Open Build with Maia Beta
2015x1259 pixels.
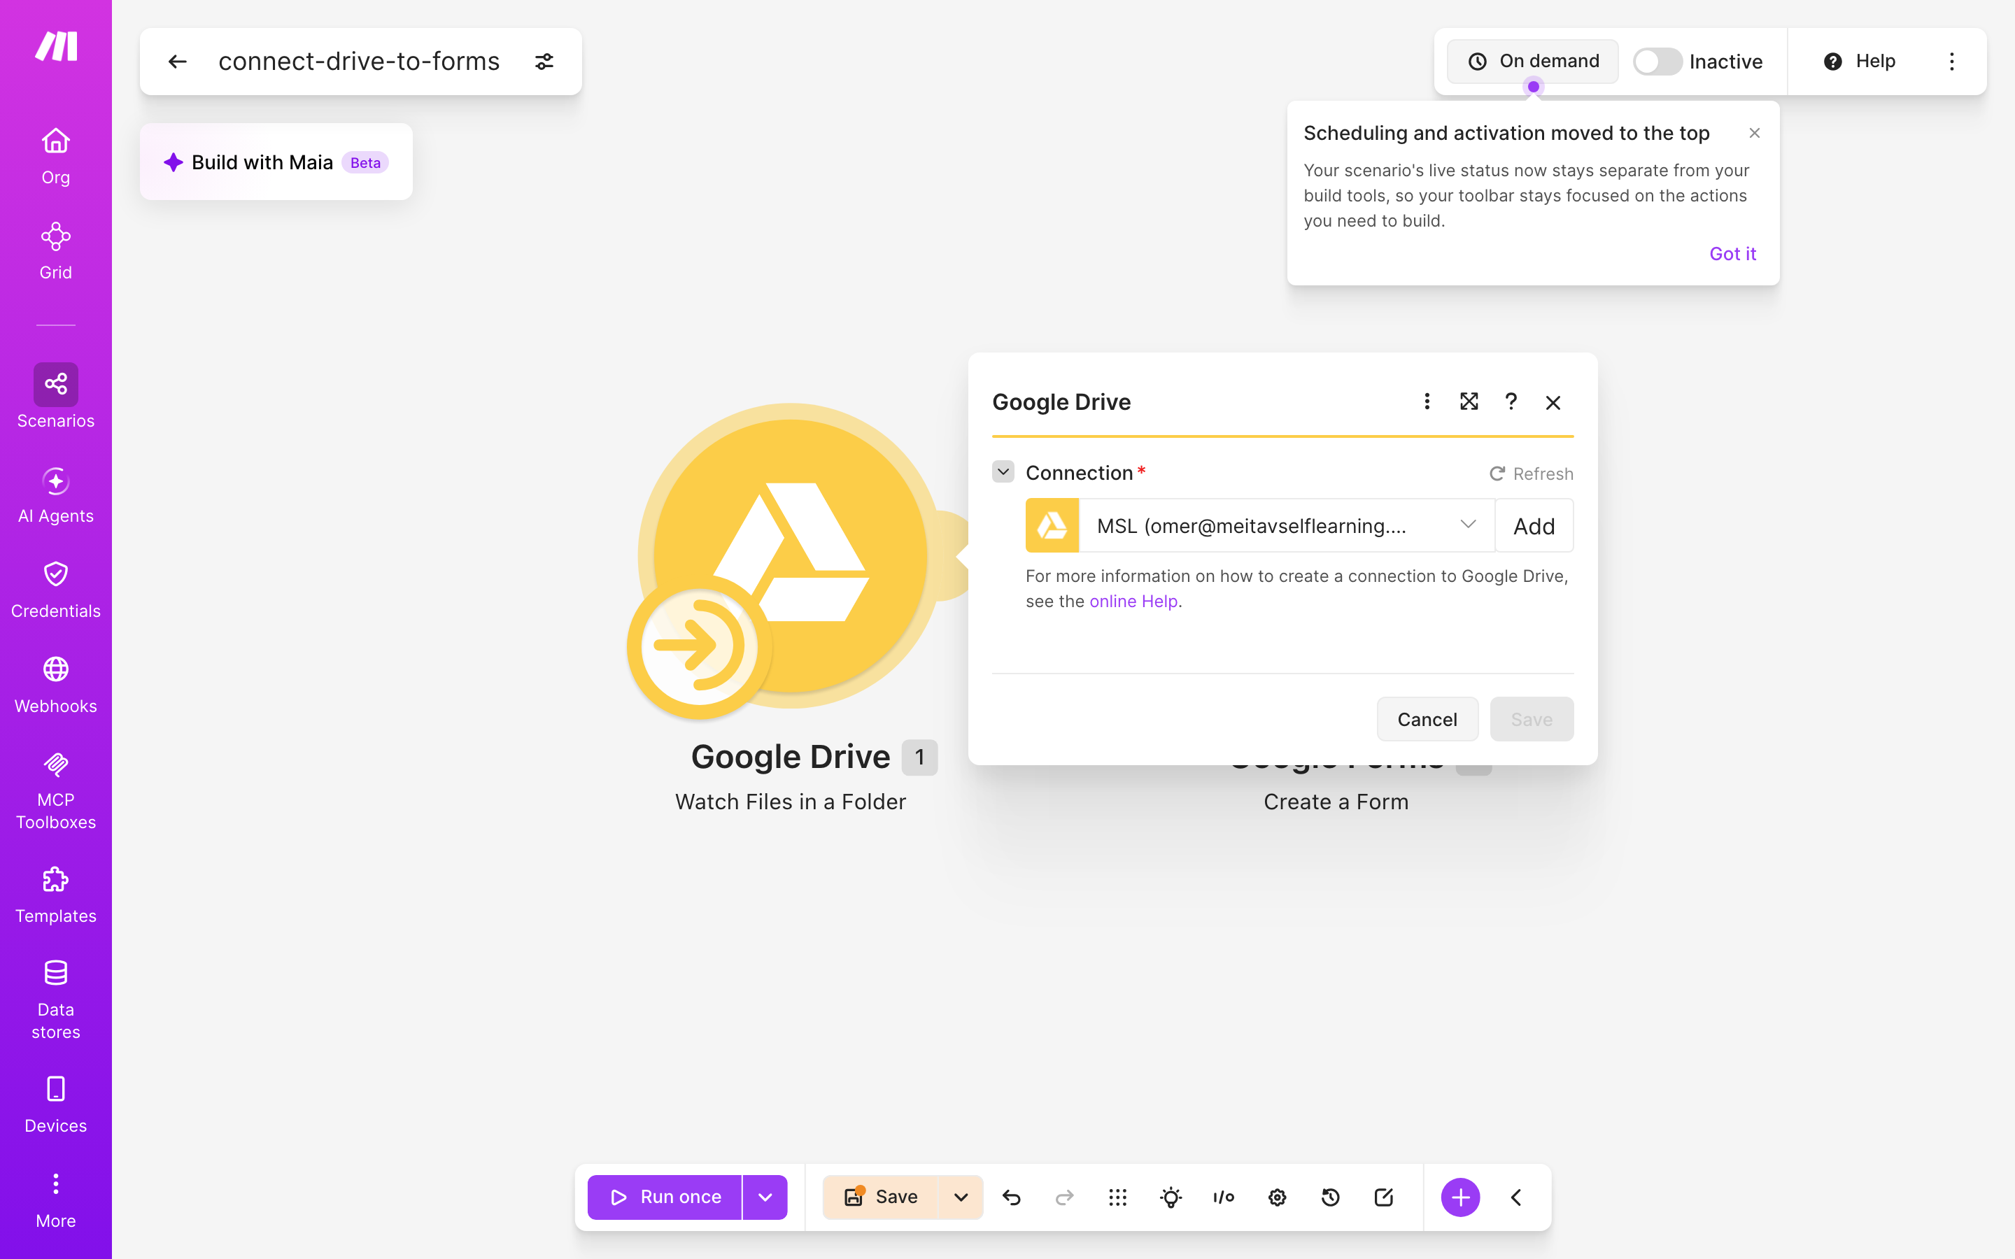click(276, 162)
